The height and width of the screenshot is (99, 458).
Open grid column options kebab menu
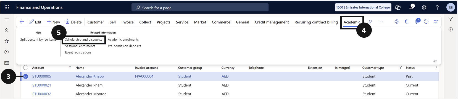[436, 68]
